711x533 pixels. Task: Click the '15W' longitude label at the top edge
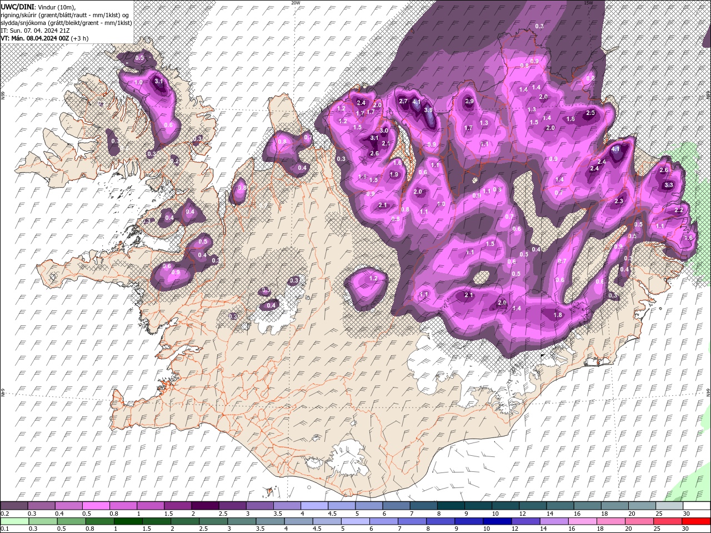point(588,3)
